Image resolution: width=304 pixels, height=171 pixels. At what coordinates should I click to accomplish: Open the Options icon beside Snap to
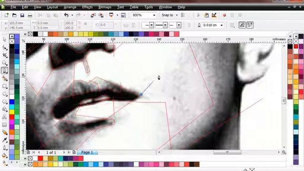tap(182, 15)
